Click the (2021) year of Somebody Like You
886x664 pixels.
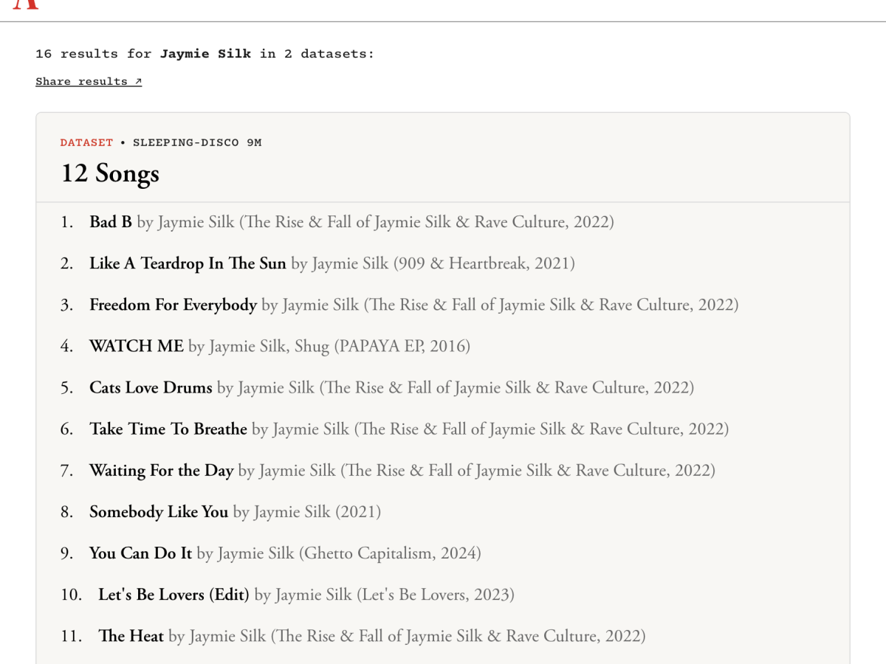pyautogui.click(x=358, y=511)
